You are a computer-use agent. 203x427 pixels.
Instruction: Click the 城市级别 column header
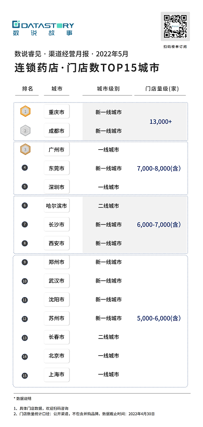(108, 89)
